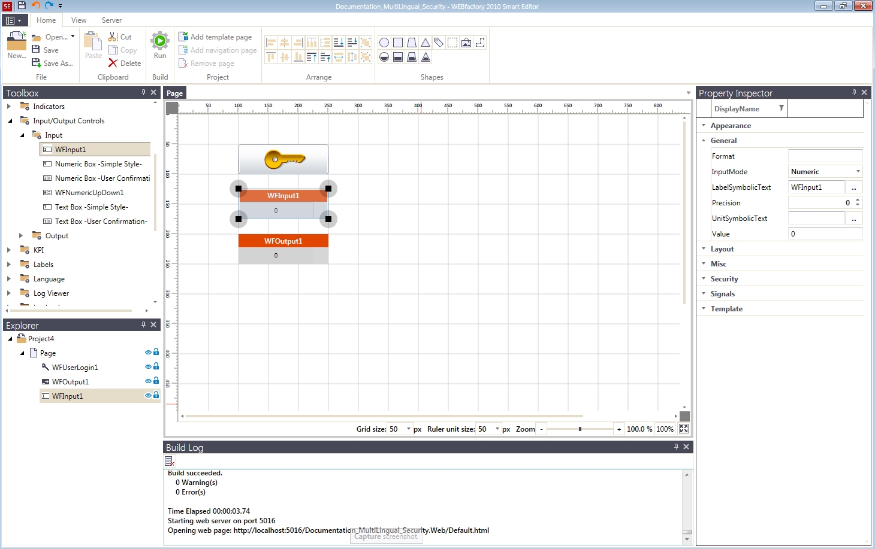Pick the image shape tool

pos(466,43)
